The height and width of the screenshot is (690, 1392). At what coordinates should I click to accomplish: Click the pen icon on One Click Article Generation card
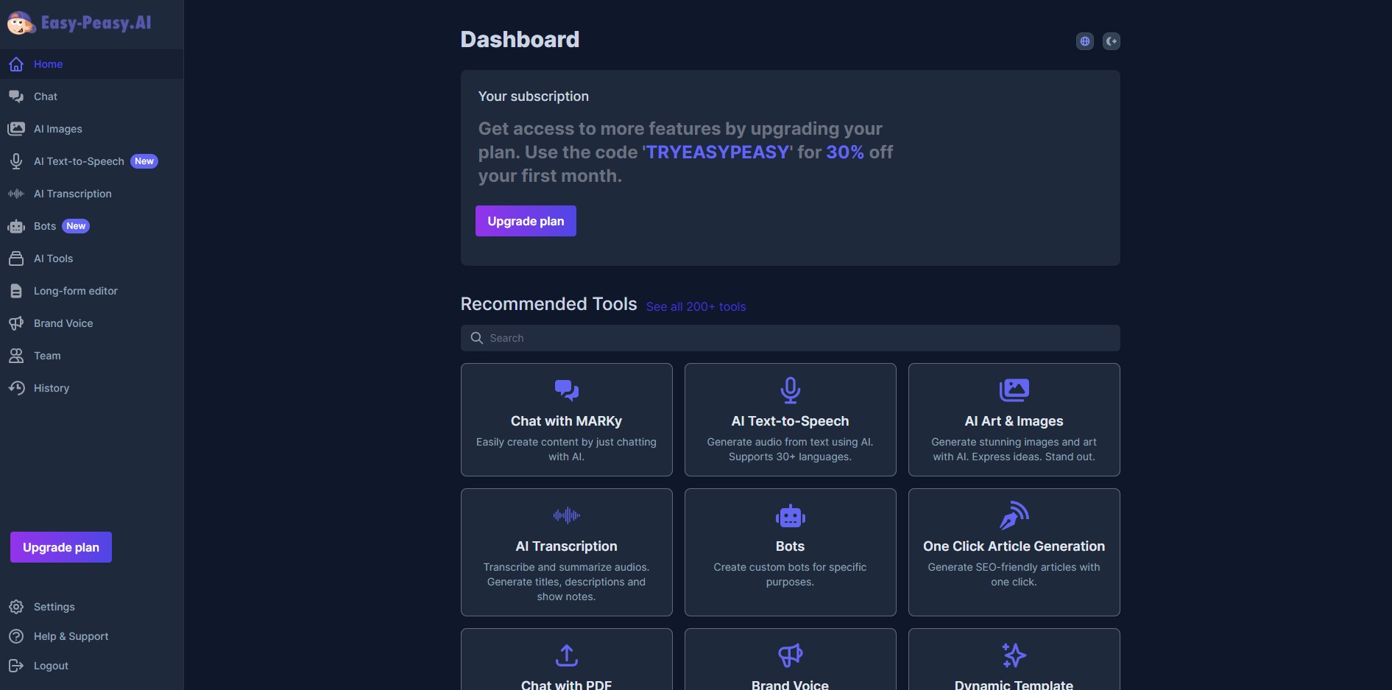[1014, 515]
